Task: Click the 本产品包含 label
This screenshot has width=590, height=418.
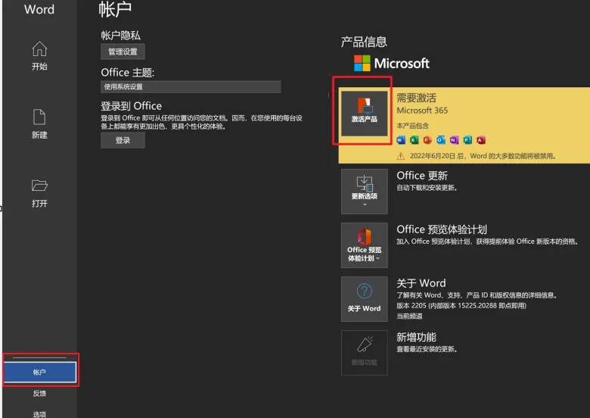Action: pyautogui.click(x=412, y=126)
